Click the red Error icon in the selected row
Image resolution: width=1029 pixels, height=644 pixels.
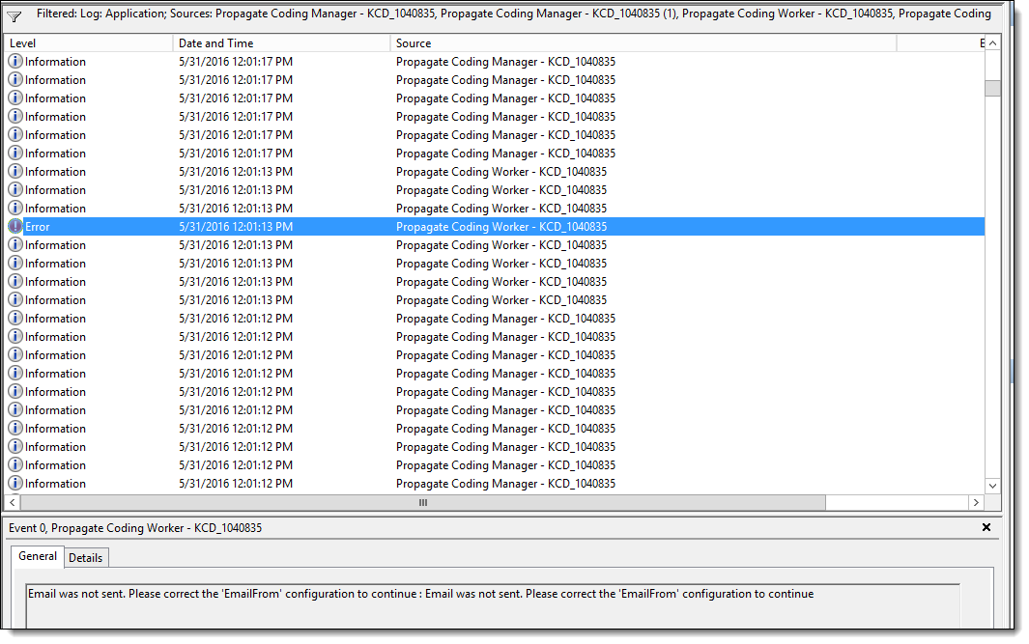pyautogui.click(x=15, y=227)
